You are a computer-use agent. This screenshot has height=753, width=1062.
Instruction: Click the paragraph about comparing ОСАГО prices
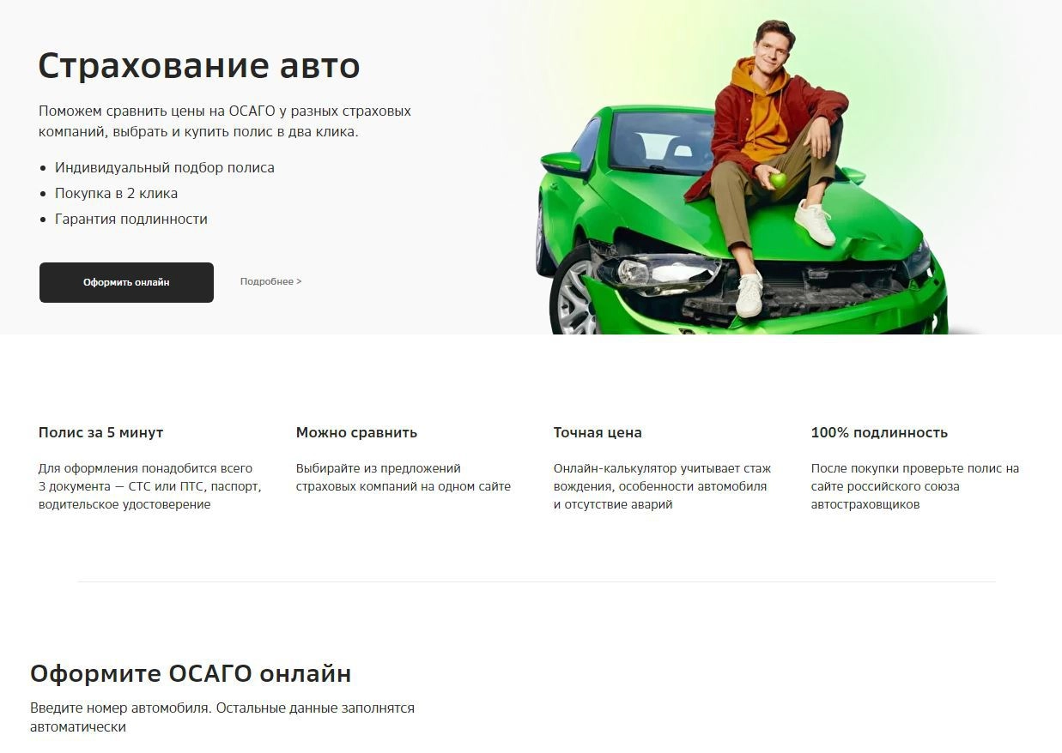225,122
